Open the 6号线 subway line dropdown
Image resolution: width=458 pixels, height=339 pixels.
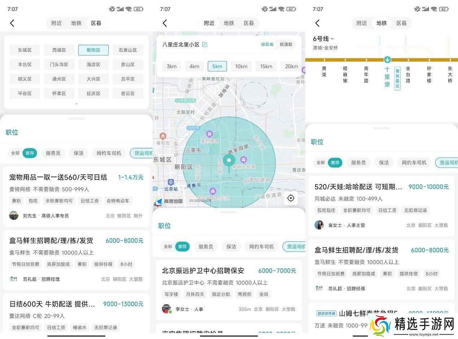pyautogui.click(x=323, y=39)
